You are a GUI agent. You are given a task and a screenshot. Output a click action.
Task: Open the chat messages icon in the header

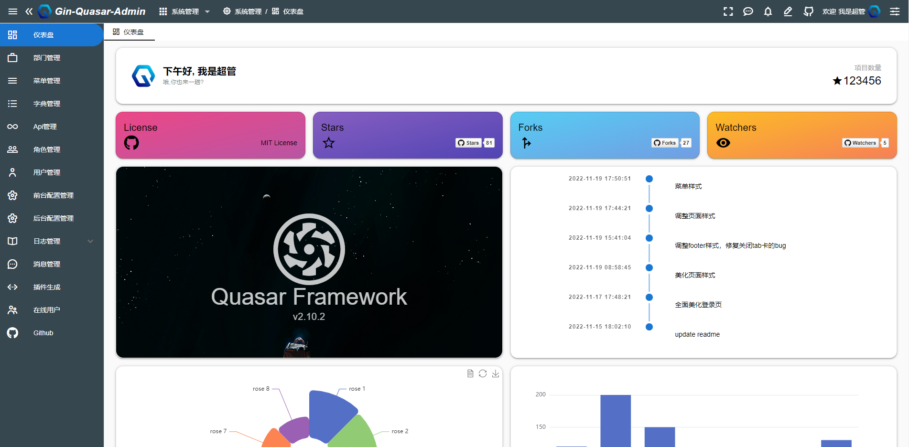(748, 11)
